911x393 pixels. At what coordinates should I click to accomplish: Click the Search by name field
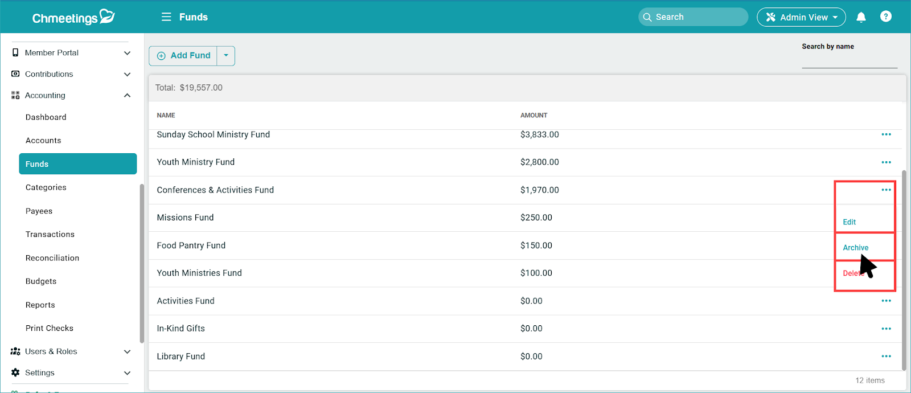tap(849, 61)
